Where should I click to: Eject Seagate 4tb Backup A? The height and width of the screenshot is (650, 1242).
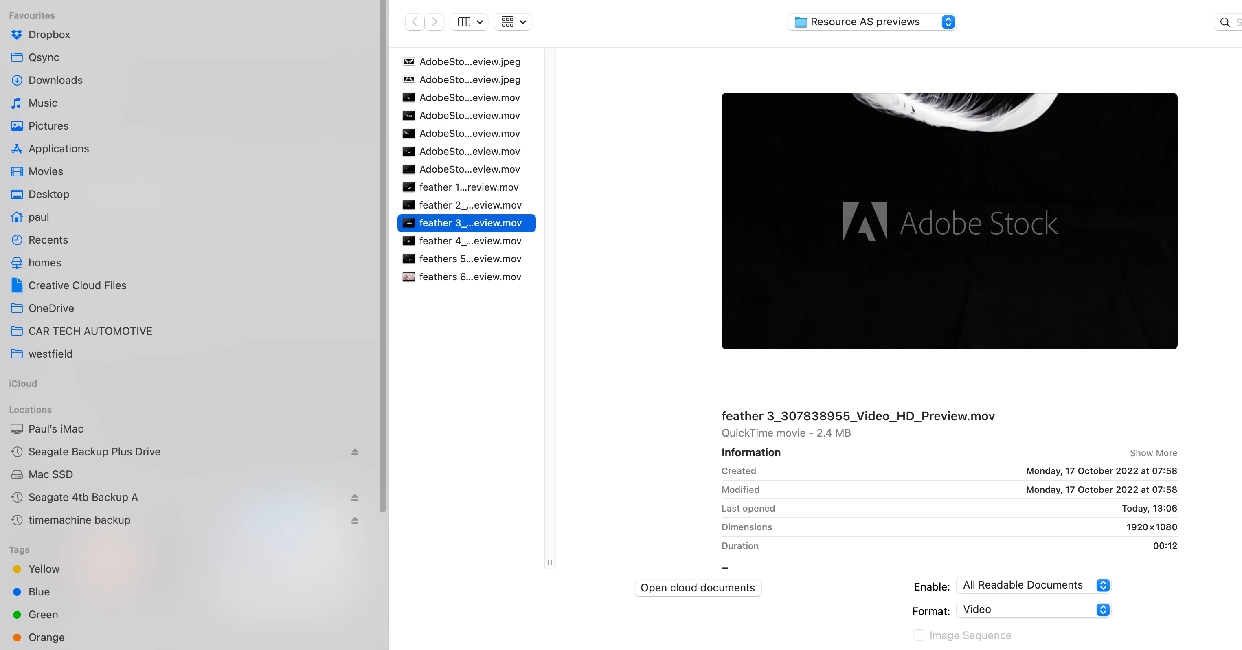coord(355,497)
